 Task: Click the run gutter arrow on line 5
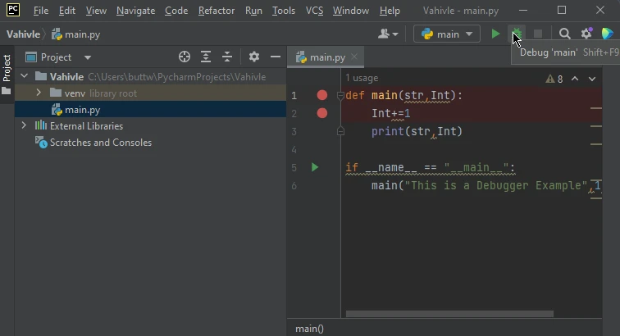[x=315, y=167]
